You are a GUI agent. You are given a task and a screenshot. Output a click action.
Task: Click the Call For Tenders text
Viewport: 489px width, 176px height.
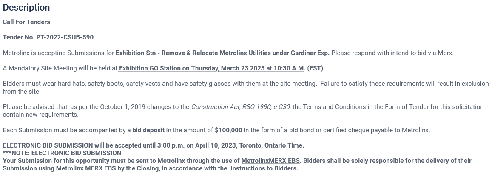pos(26,22)
